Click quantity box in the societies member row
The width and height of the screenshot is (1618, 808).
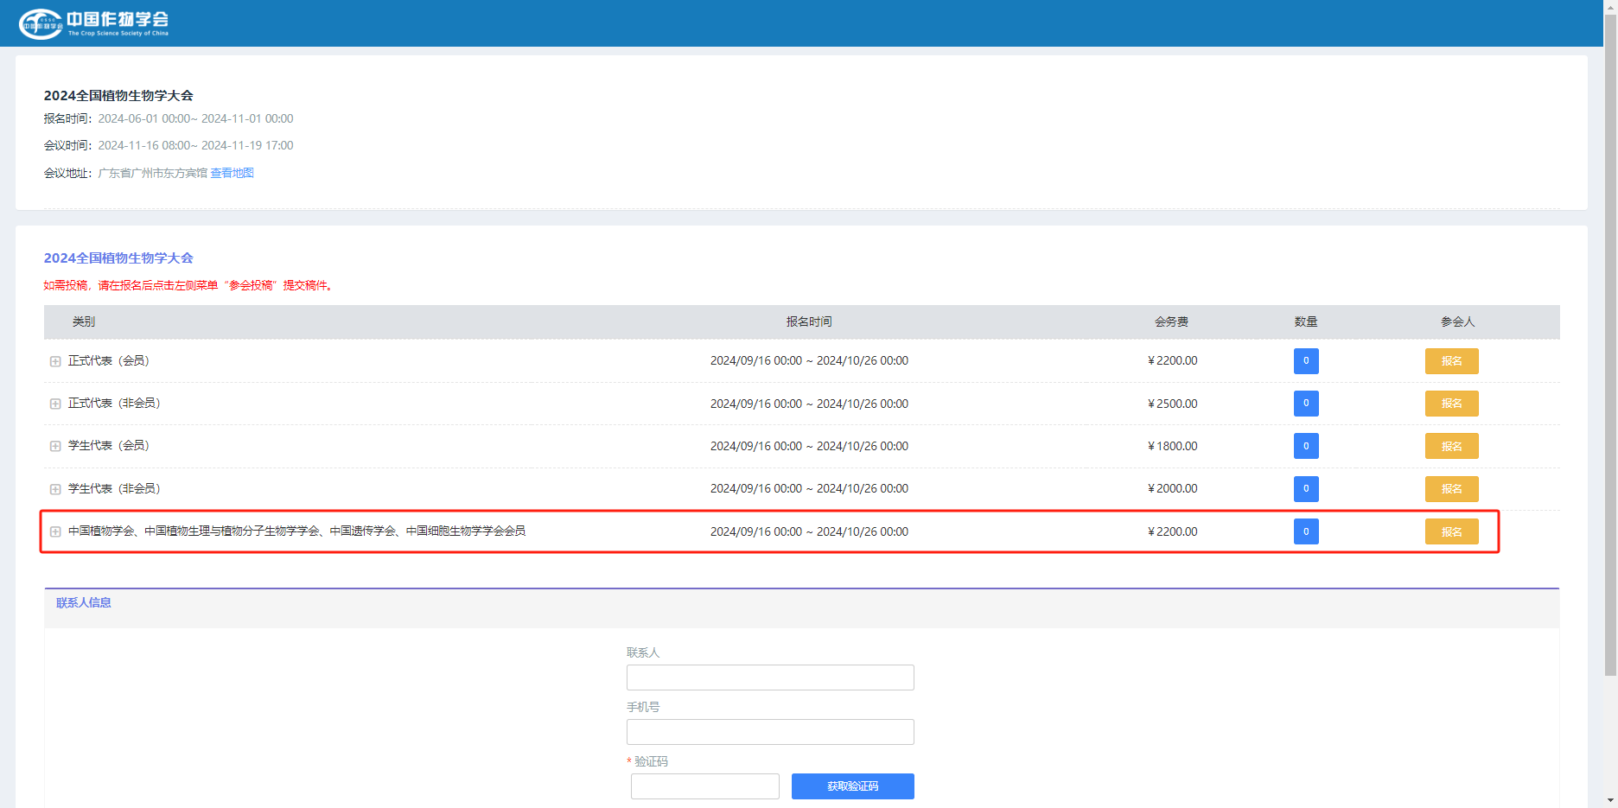tap(1306, 531)
